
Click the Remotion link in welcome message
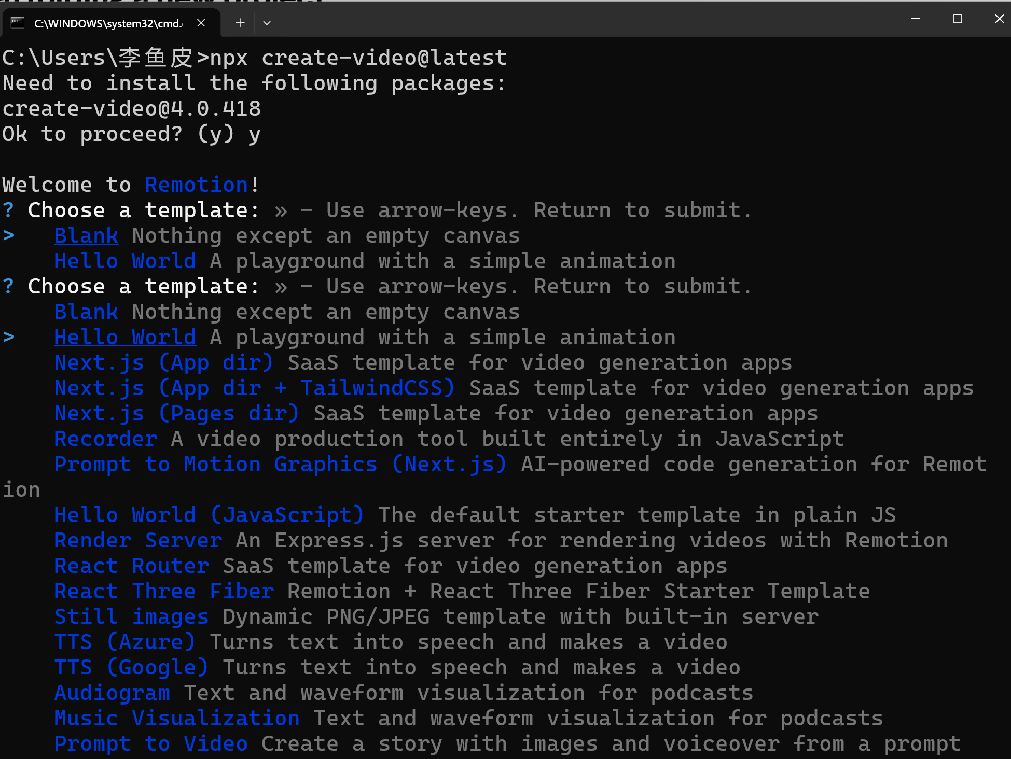(x=197, y=185)
